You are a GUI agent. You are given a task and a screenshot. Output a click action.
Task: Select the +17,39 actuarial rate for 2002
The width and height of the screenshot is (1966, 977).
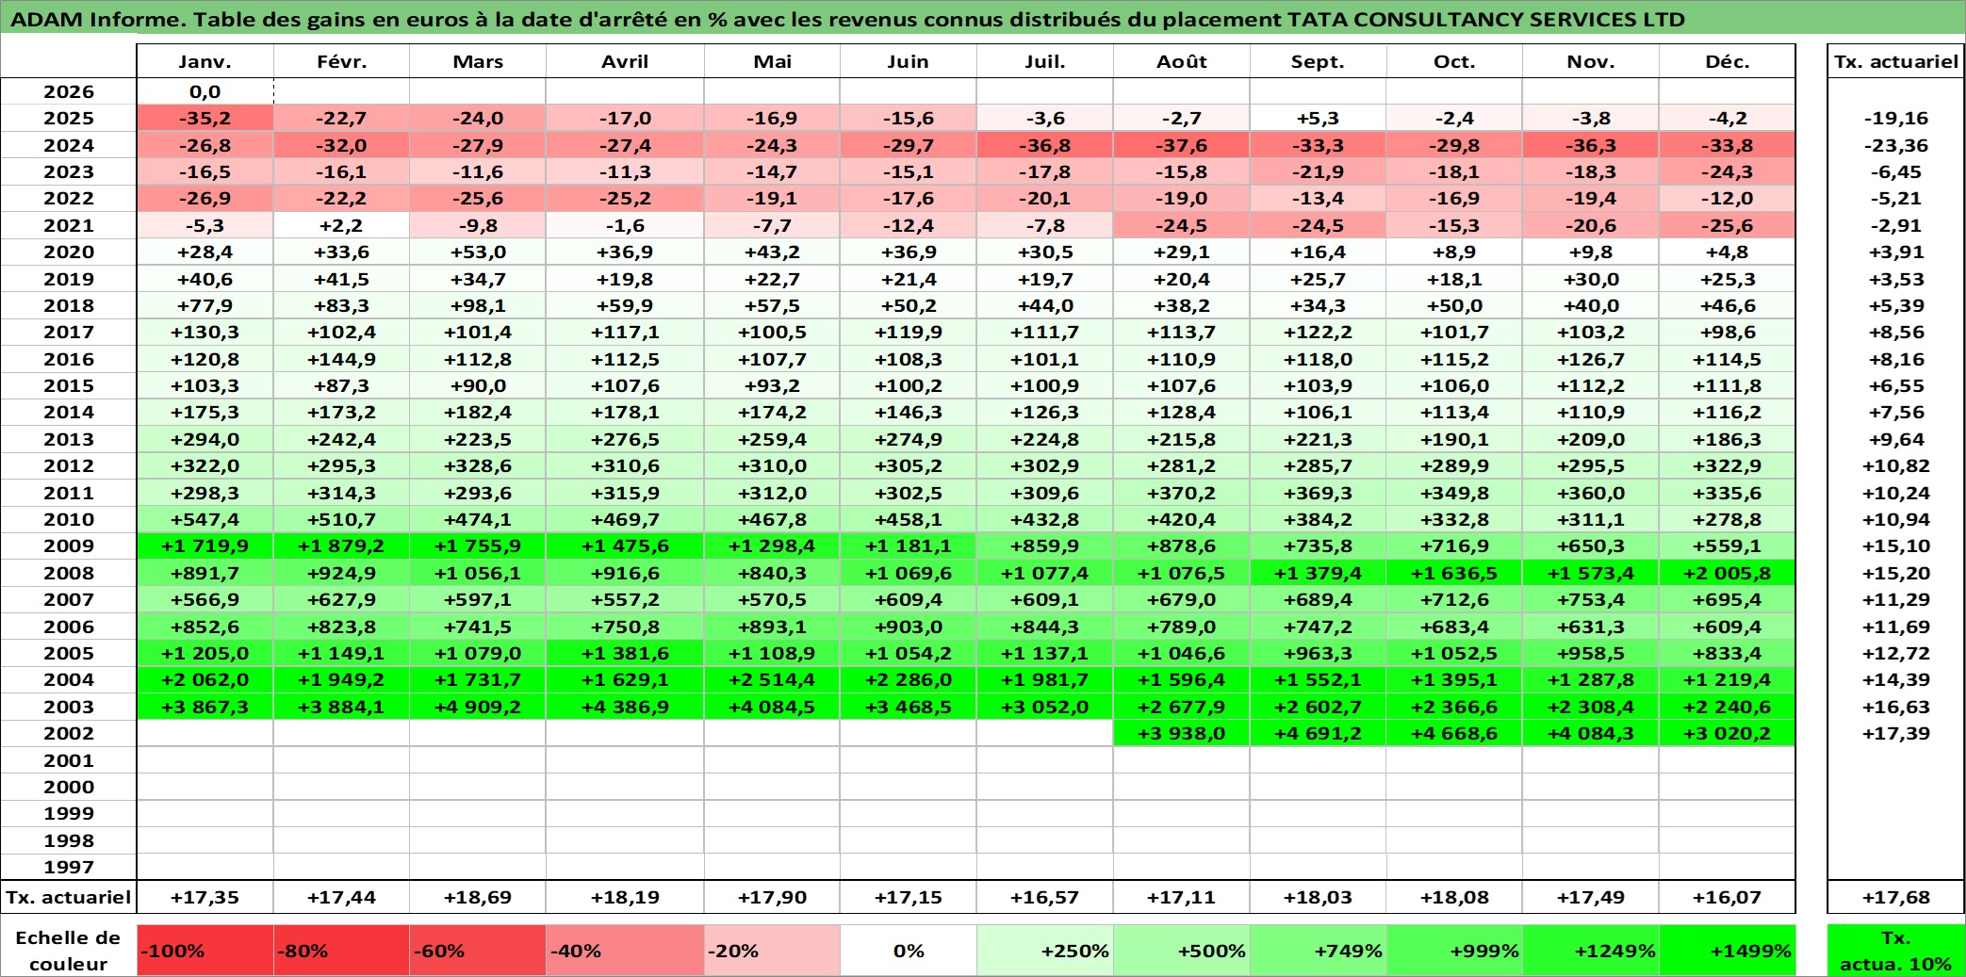(1896, 733)
